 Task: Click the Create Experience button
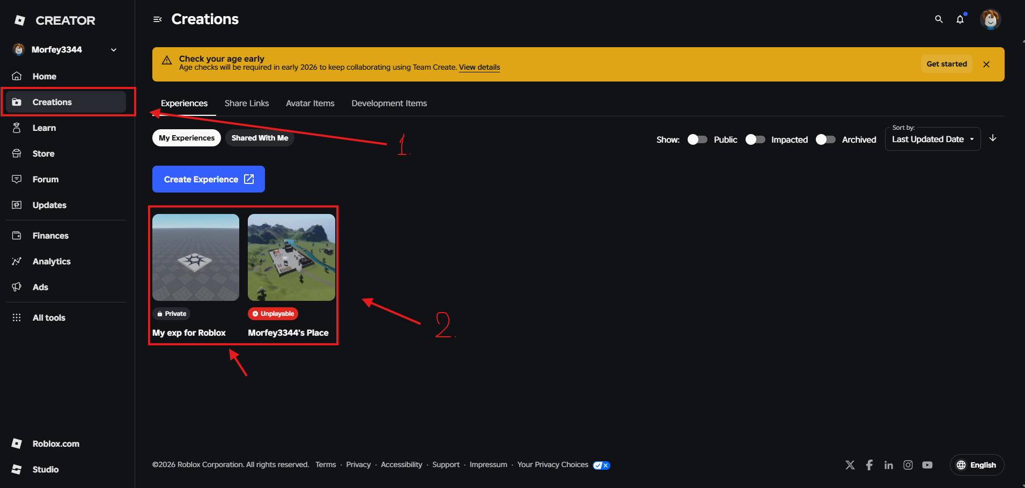209,179
